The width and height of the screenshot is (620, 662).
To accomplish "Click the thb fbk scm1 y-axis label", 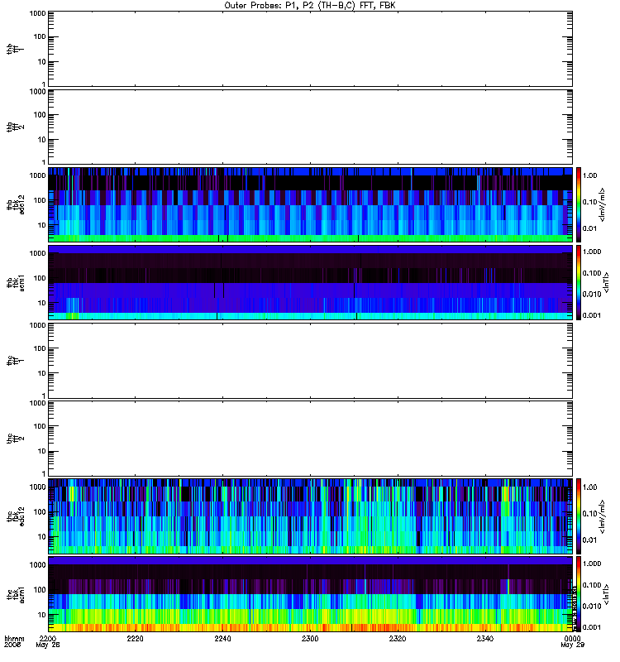I will click(16, 282).
